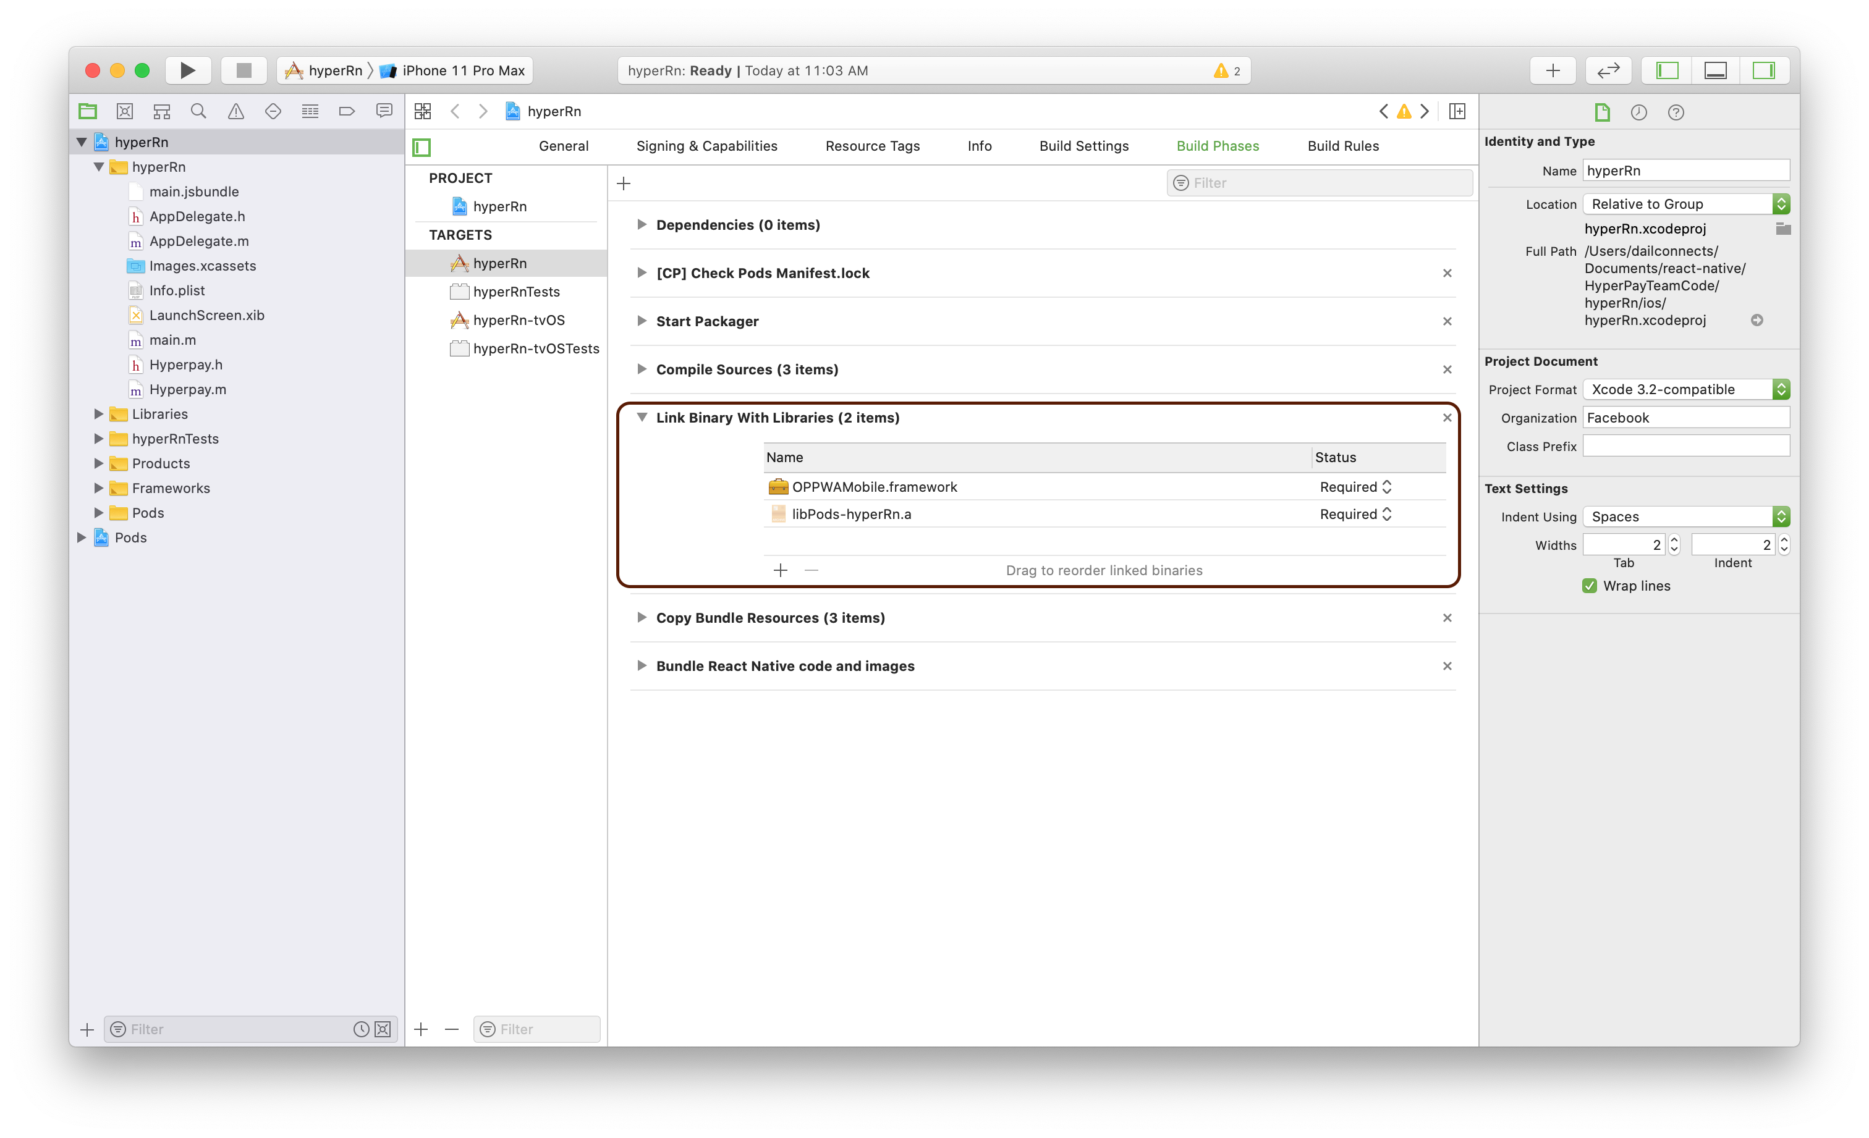Open the Issue navigator warning icon

point(236,111)
